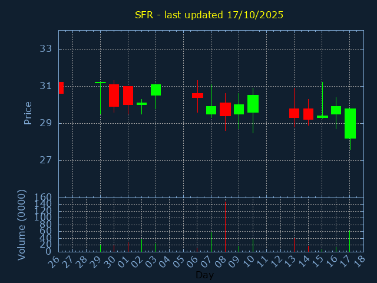Click the red candlestick on day 30
The width and height of the screenshot is (377, 283).
pos(114,96)
